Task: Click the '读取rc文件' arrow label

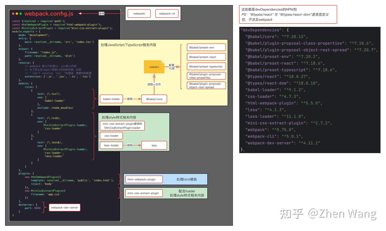Action: [154, 84]
